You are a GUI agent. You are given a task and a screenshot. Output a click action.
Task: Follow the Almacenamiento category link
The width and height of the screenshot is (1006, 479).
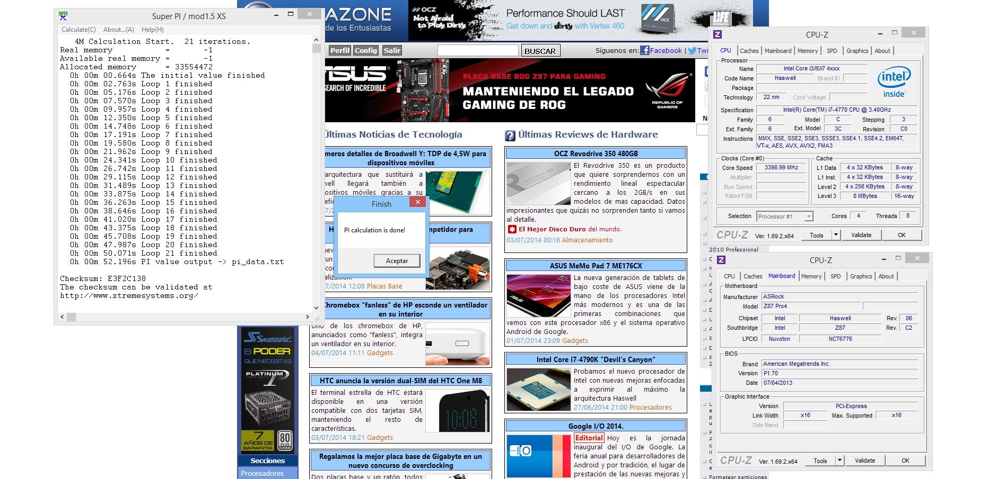(587, 240)
